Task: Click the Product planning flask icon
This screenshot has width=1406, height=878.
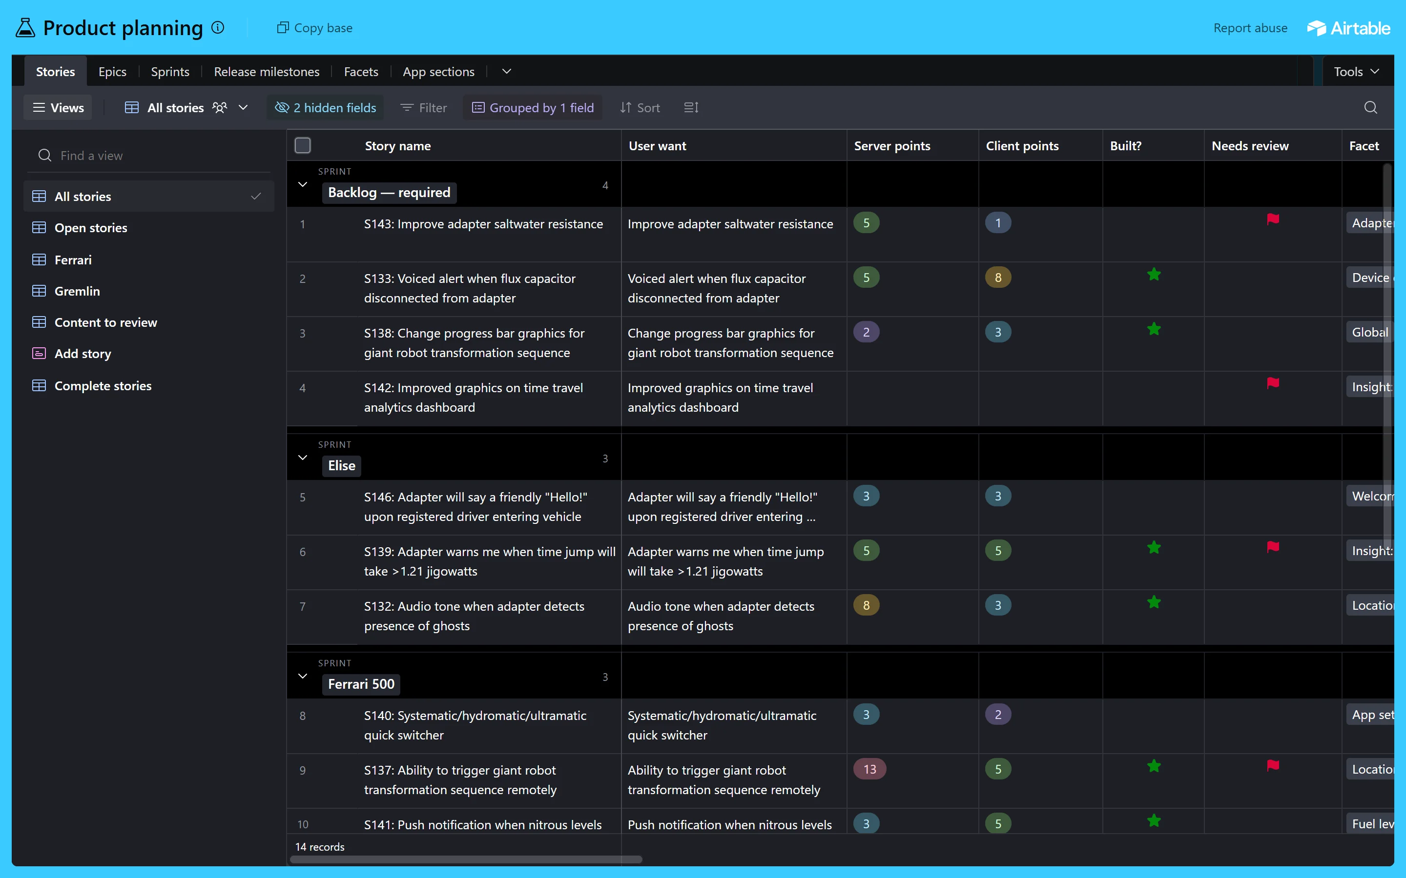Action: (25, 28)
